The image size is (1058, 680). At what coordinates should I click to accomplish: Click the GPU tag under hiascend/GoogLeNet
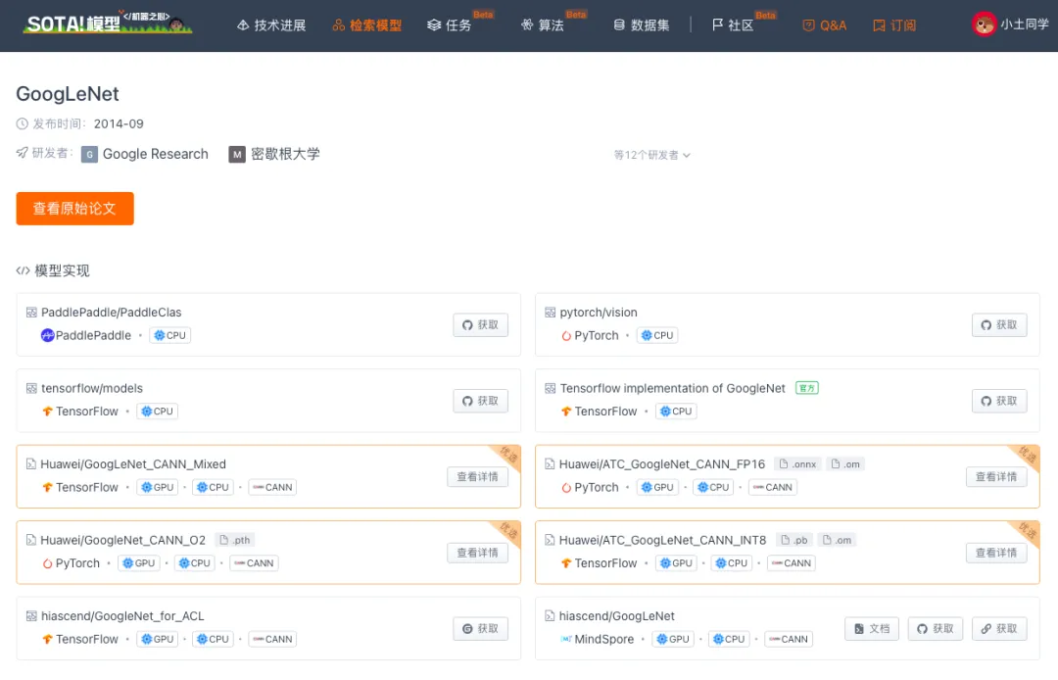pos(673,639)
